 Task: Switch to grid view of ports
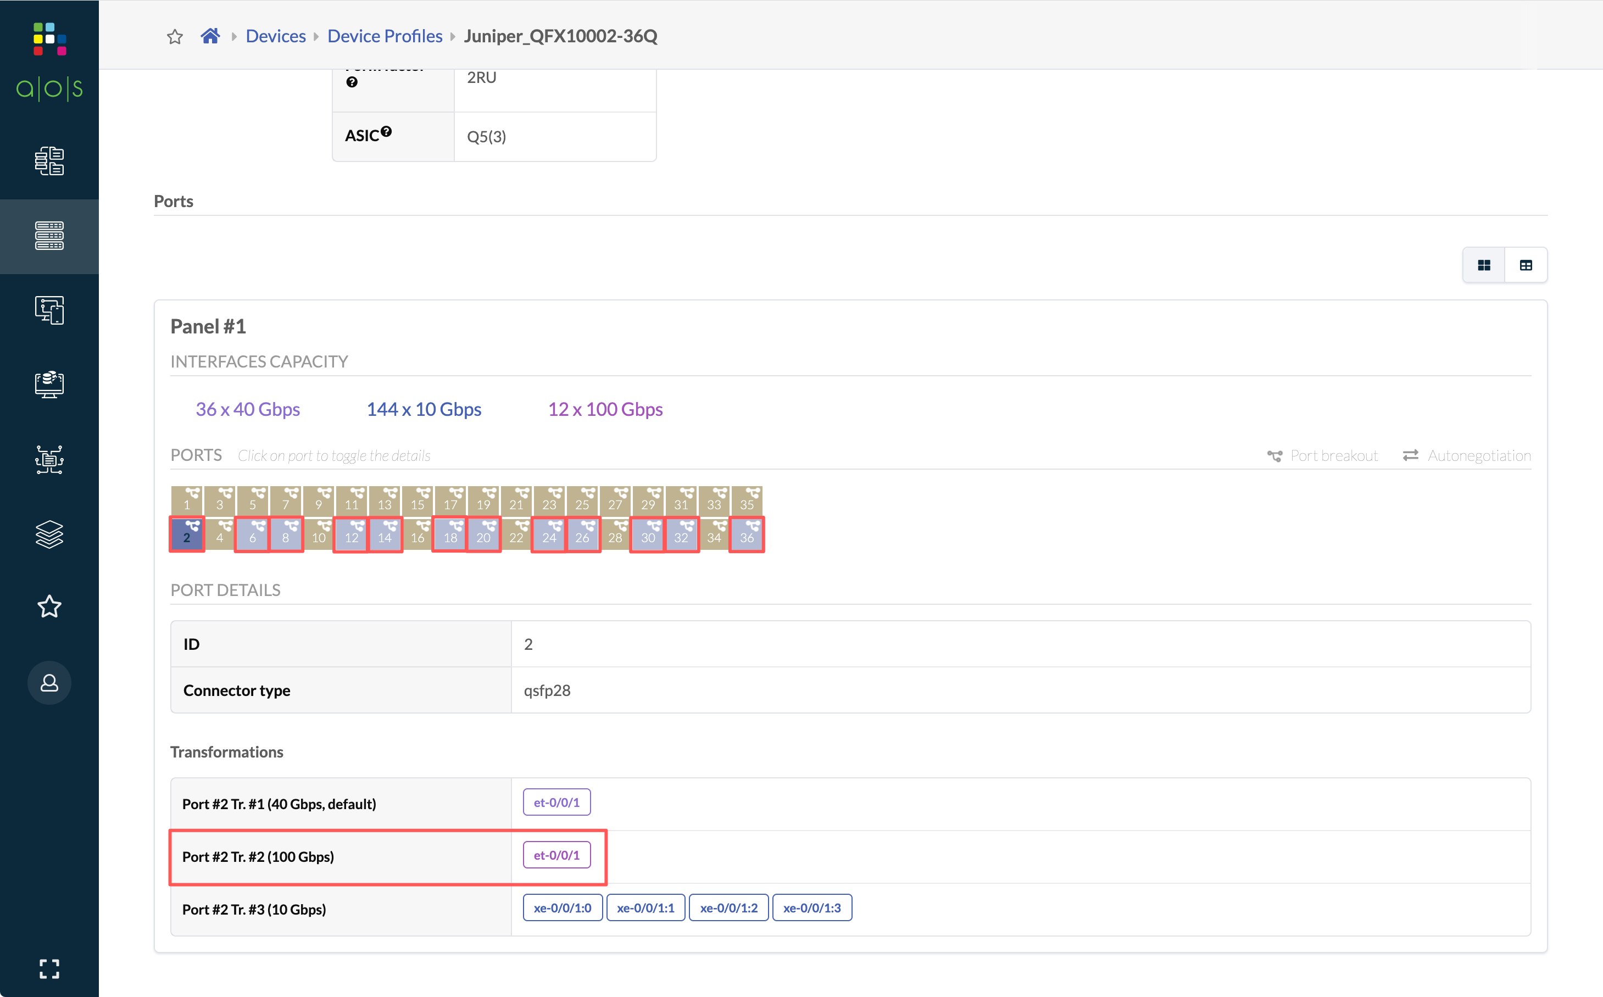pos(1484,265)
